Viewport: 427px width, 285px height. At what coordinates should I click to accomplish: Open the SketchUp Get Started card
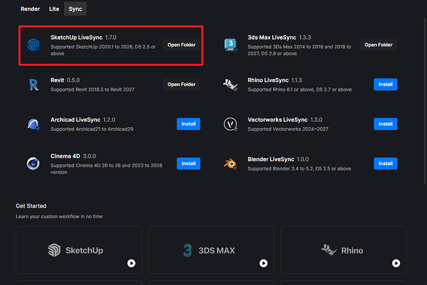point(79,250)
